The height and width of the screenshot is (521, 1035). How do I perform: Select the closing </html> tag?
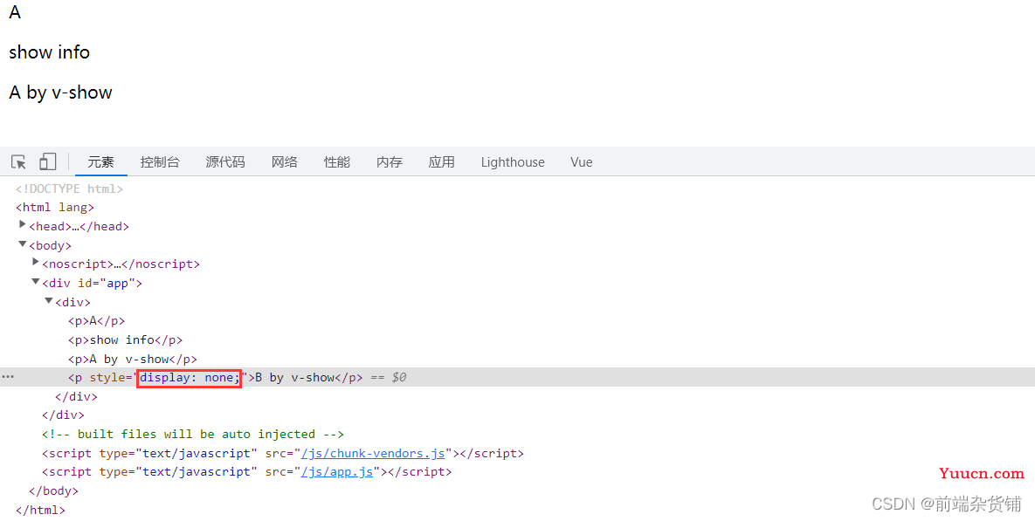pos(40,510)
